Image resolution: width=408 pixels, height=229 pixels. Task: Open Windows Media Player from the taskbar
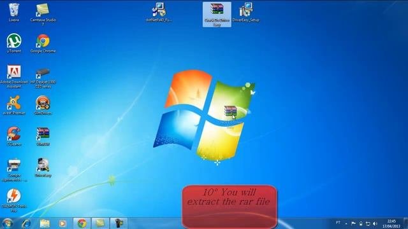62,223
